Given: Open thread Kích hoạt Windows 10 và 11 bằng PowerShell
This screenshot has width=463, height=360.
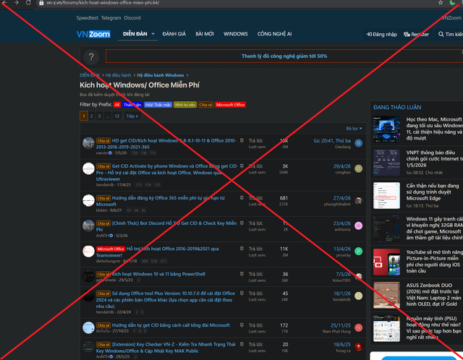Looking at the screenshot, I should (x=158, y=274).
